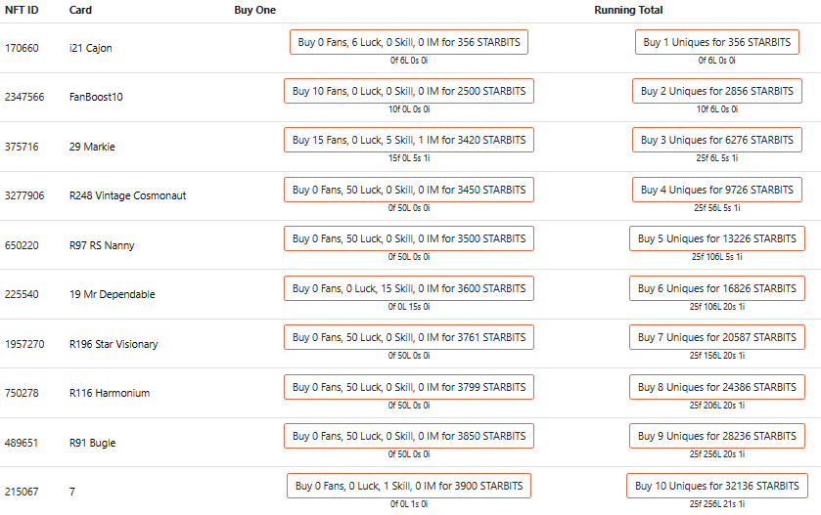Buy 19 Mr Dependable for 3600 STARBITS
Screen dimensions: 821x515
[409, 288]
